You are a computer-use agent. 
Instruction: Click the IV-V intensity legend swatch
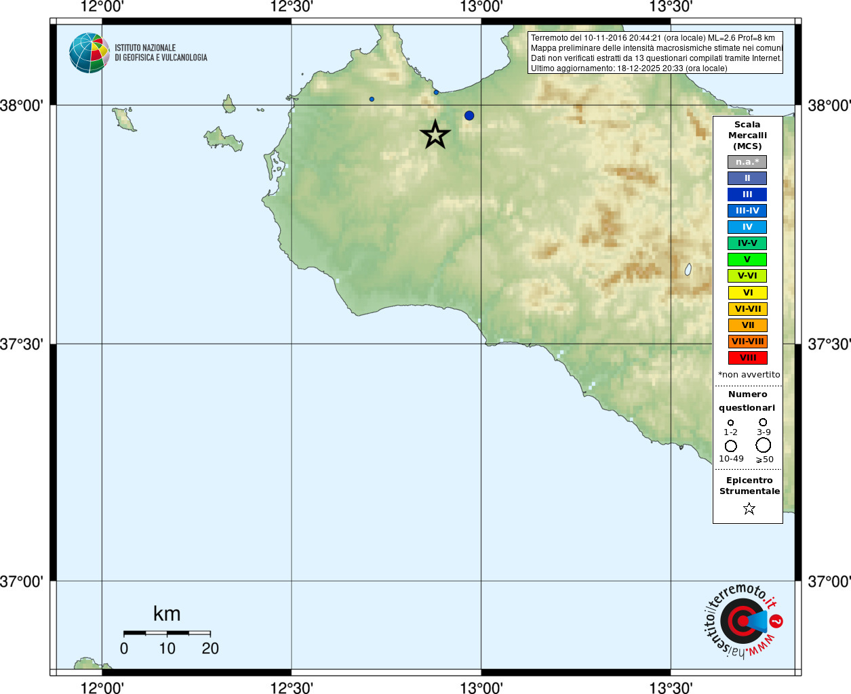tap(747, 243)
